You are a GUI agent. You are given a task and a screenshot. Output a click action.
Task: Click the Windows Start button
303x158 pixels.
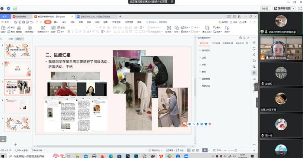(3, 156)
